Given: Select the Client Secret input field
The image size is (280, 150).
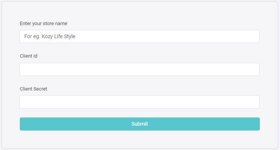Looking at the screenshot, I should 139,102.
